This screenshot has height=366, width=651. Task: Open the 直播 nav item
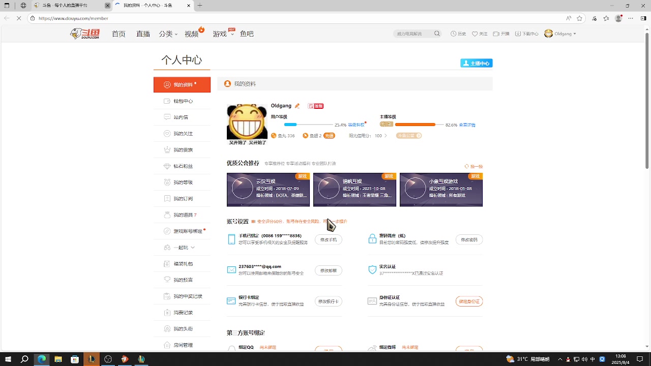[143, 34]
